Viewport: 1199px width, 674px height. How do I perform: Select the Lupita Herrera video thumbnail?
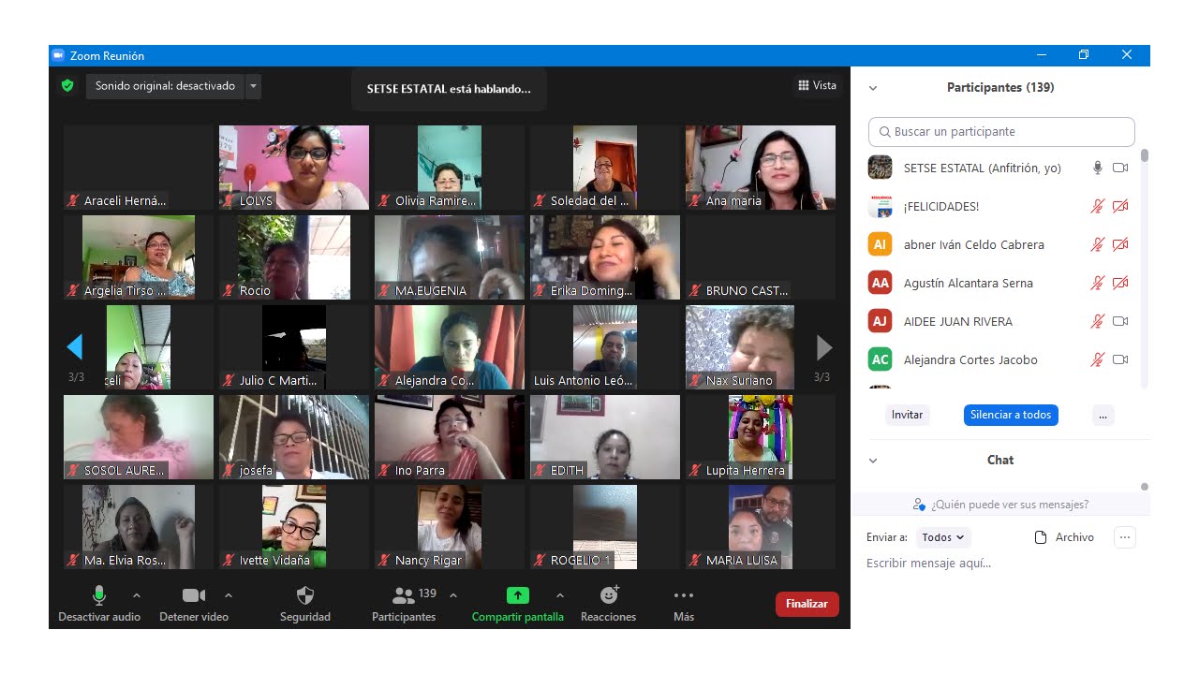click(x=761, y=437)
